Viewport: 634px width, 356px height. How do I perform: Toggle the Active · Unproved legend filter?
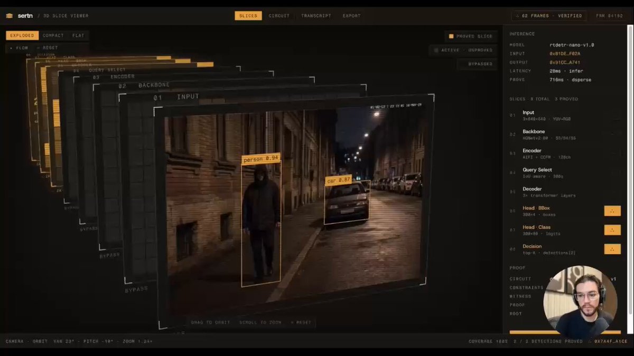pos(463,50)
